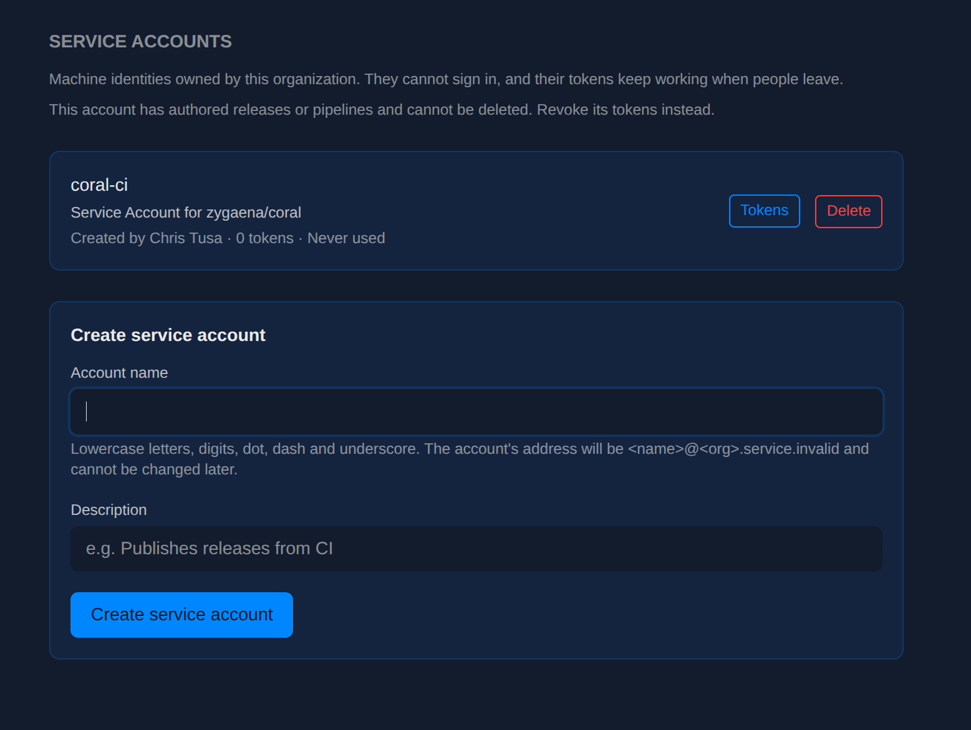Delete the coral-ci service account
The image size is (971, 730).
(848, 211)
